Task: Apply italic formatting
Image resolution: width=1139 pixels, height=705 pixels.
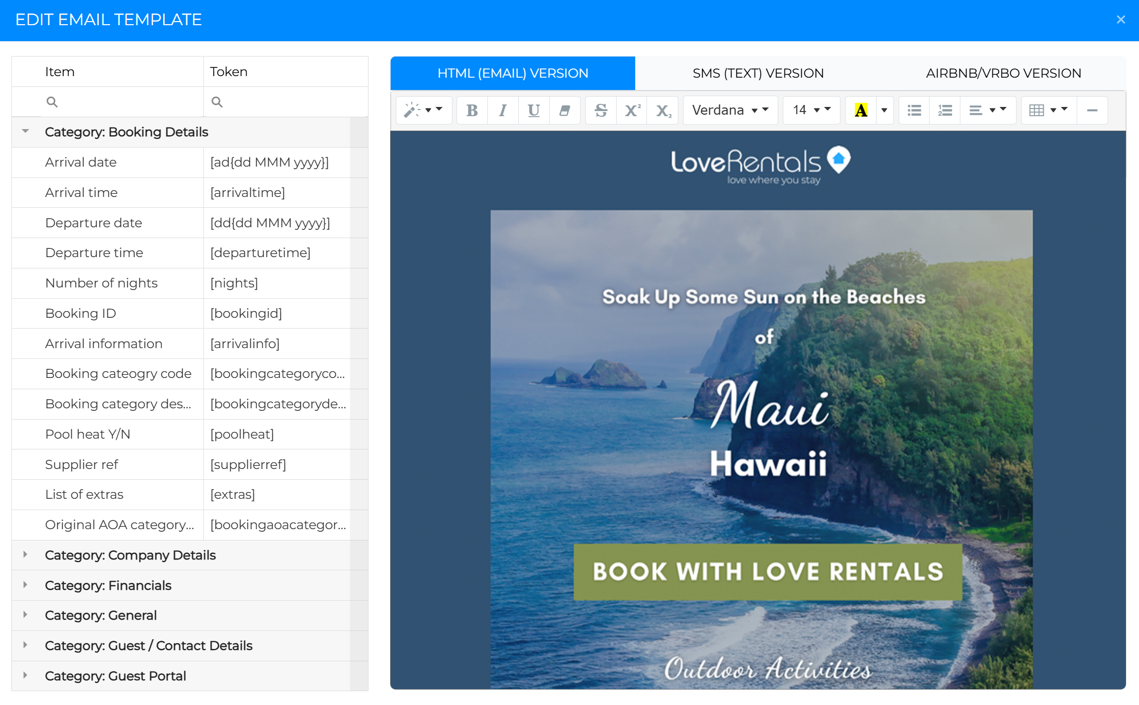Action: coord(503,110)
